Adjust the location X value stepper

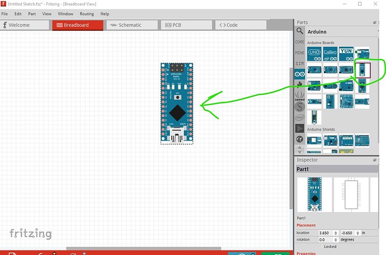(x=335, y=233)
